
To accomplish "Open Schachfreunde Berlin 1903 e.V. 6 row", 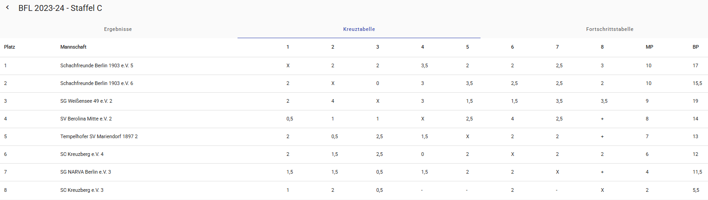I will (x=97, y=83).
